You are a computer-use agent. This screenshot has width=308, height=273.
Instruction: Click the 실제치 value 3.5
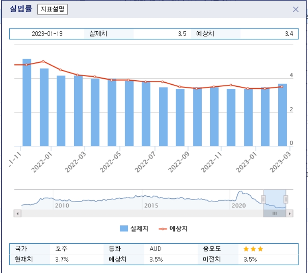click(x=182, y=34)
